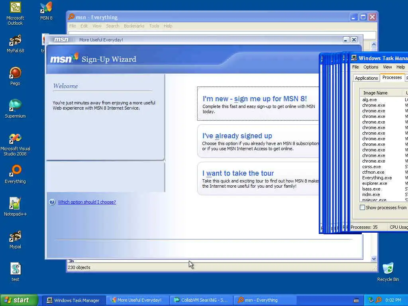
Task: Click the Start button
Action: coord(19,300)
